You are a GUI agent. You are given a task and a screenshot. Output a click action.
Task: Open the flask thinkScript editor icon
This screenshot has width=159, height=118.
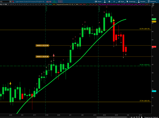(x=105, y=2)
